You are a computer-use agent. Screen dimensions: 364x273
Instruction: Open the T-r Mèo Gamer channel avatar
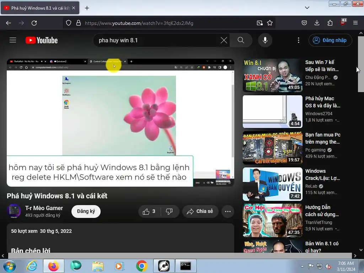[x=14, y=211]
